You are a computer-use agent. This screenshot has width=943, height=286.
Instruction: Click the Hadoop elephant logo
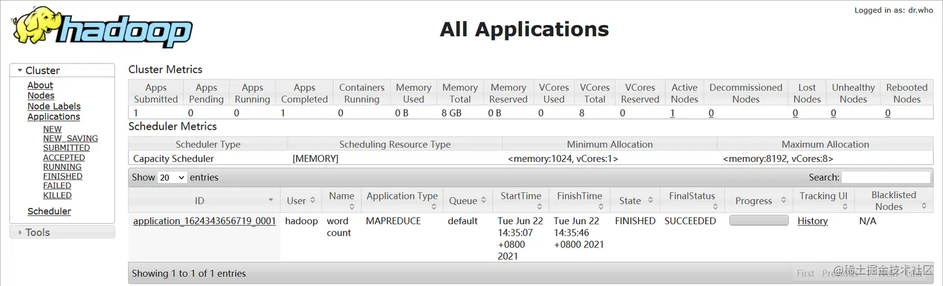coord(102,27)
